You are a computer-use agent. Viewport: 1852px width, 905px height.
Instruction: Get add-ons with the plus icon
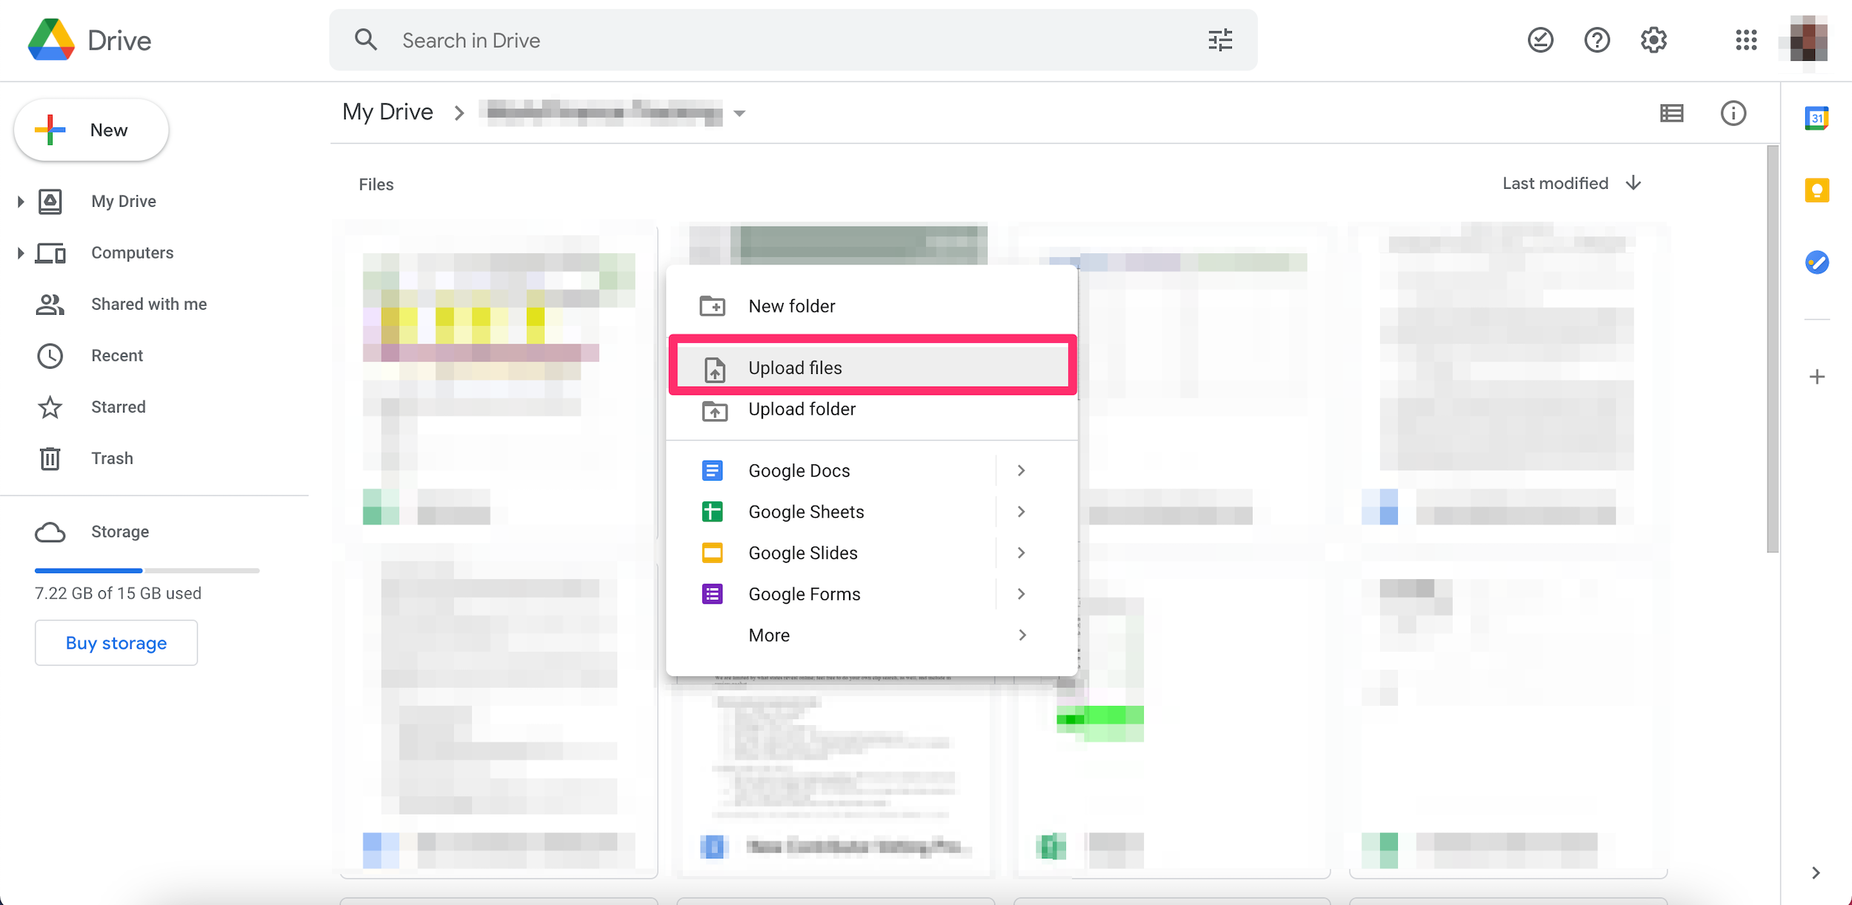[x=1816, y=377]
